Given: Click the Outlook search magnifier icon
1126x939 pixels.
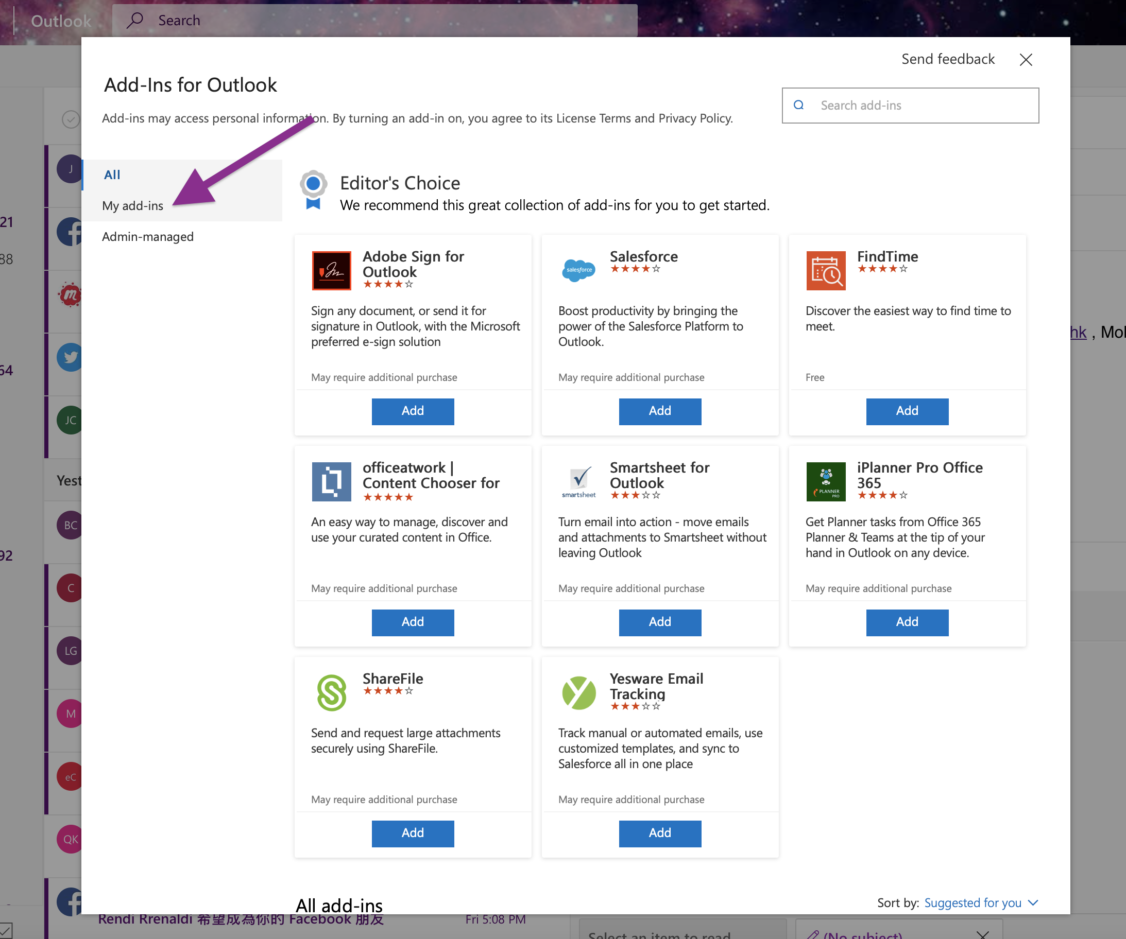Looking at the screenshot, I should tap(134, 21).
